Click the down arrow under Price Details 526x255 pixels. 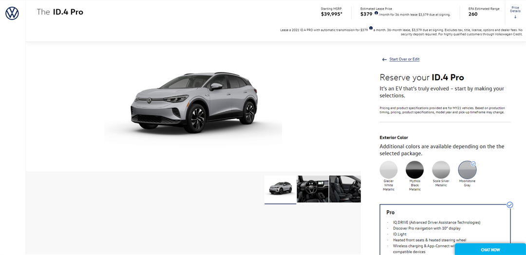(x=515, y=17)
